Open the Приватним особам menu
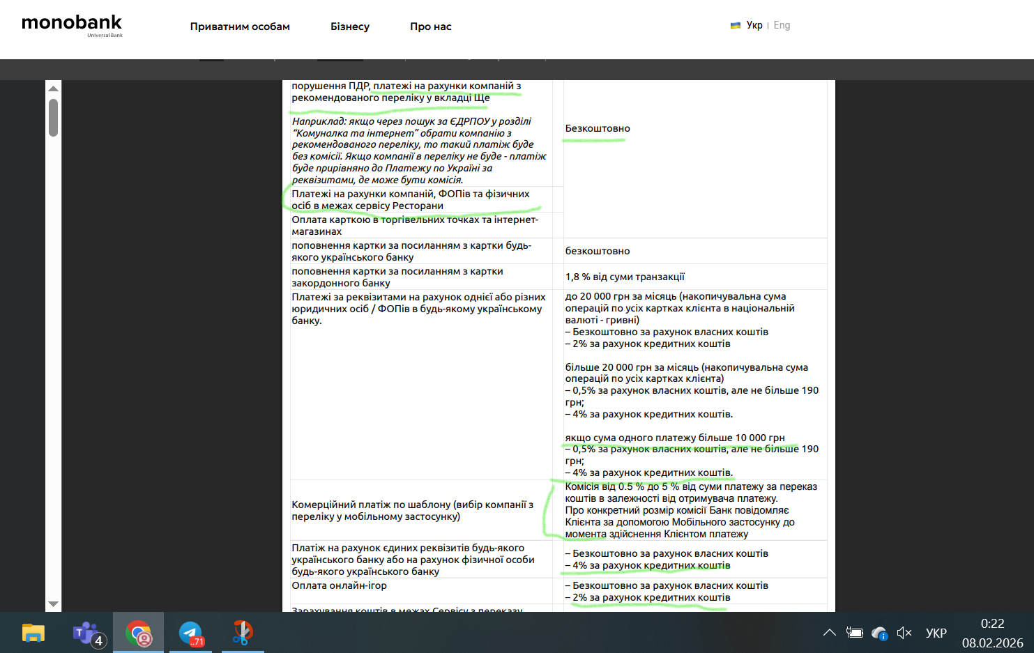Screen dimensions: 1034x653 (240, 26)
